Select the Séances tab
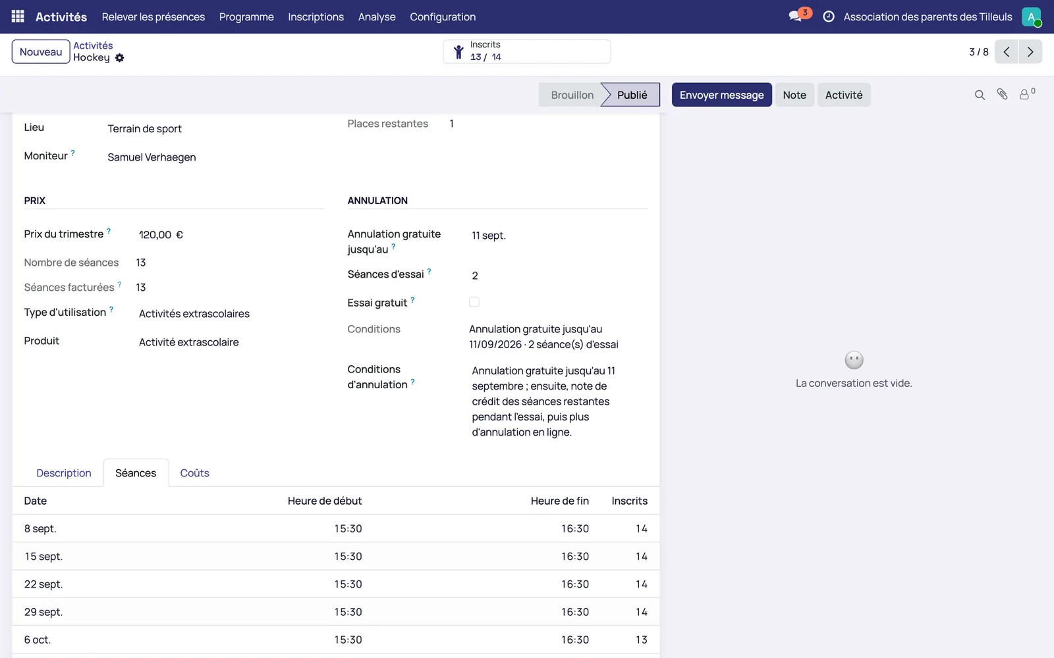The image size is (1054, 658). point(136,473)
